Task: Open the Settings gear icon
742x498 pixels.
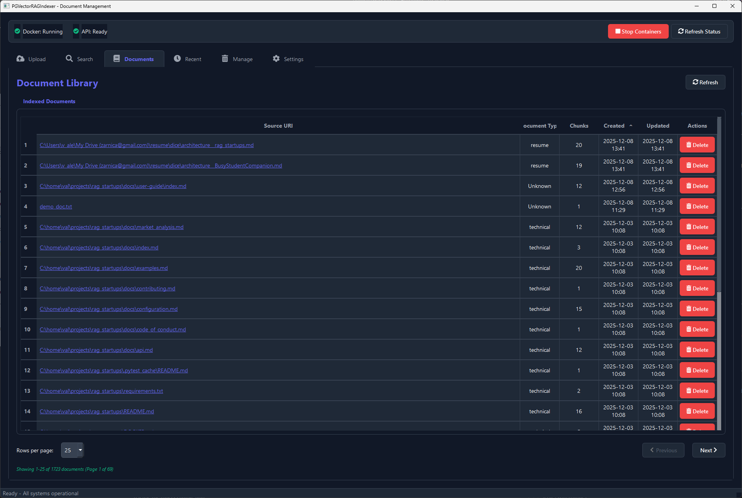Action: [276, 58]
